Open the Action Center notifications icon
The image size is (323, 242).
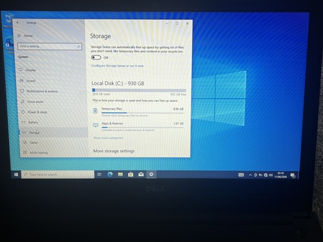[x=293, y=176]
